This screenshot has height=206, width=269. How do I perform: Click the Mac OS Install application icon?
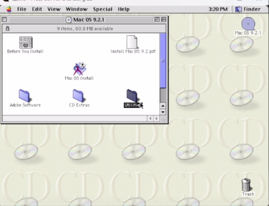(x=79, y=69)
